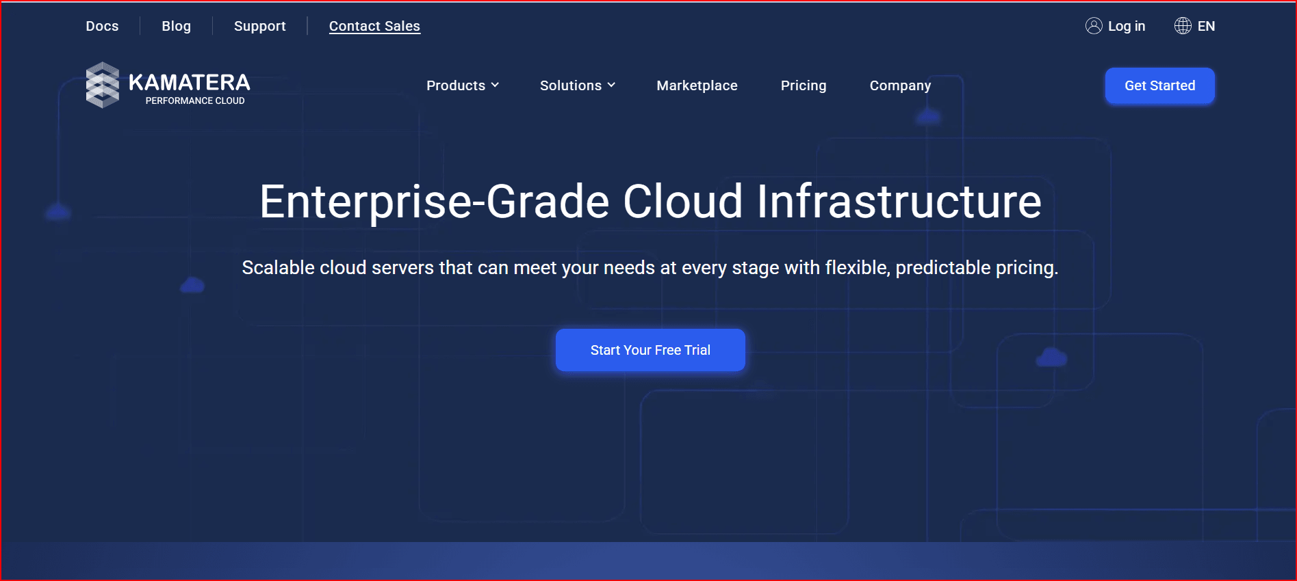Expand the Solutions dropdown chevron

[x=611, y=85]
